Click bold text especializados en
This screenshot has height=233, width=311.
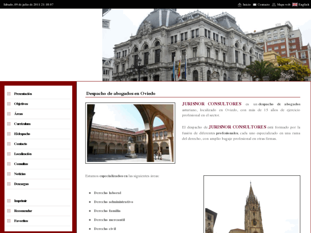coord(114,176)
